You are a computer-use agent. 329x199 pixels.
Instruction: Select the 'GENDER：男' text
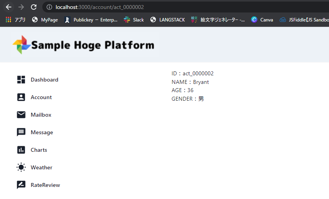pyautogui.click(x=188, y=99)
